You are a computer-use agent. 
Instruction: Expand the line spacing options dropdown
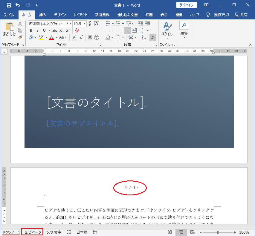pos(147,30)
